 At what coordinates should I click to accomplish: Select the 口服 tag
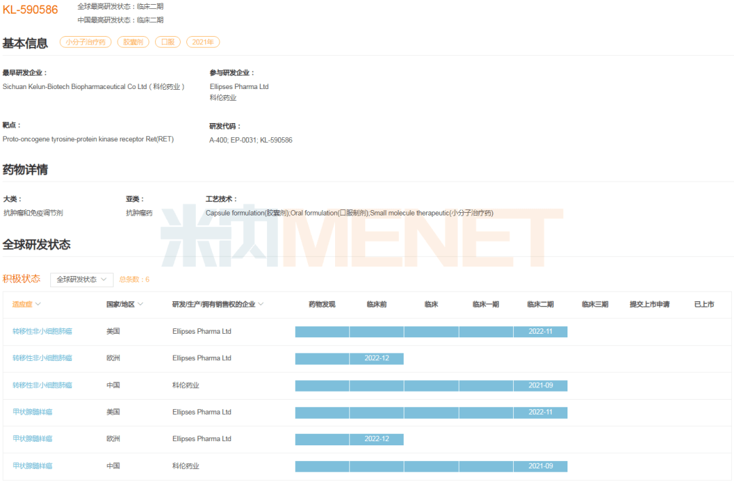pyautogui.click(x=168, y=42)
